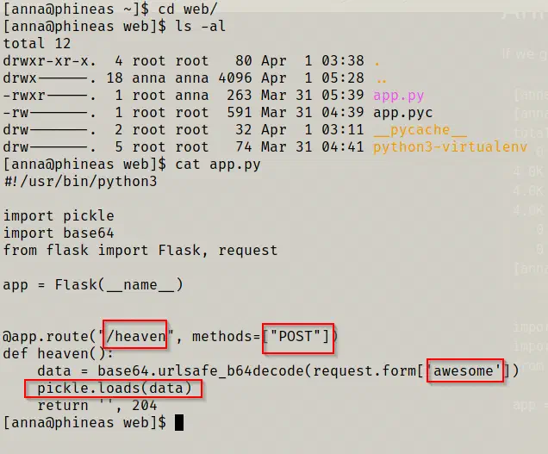The height and width of the screenshot is (454, 548).
Task: Click the app.pyc file entry
Action: (x=402, y=113)
